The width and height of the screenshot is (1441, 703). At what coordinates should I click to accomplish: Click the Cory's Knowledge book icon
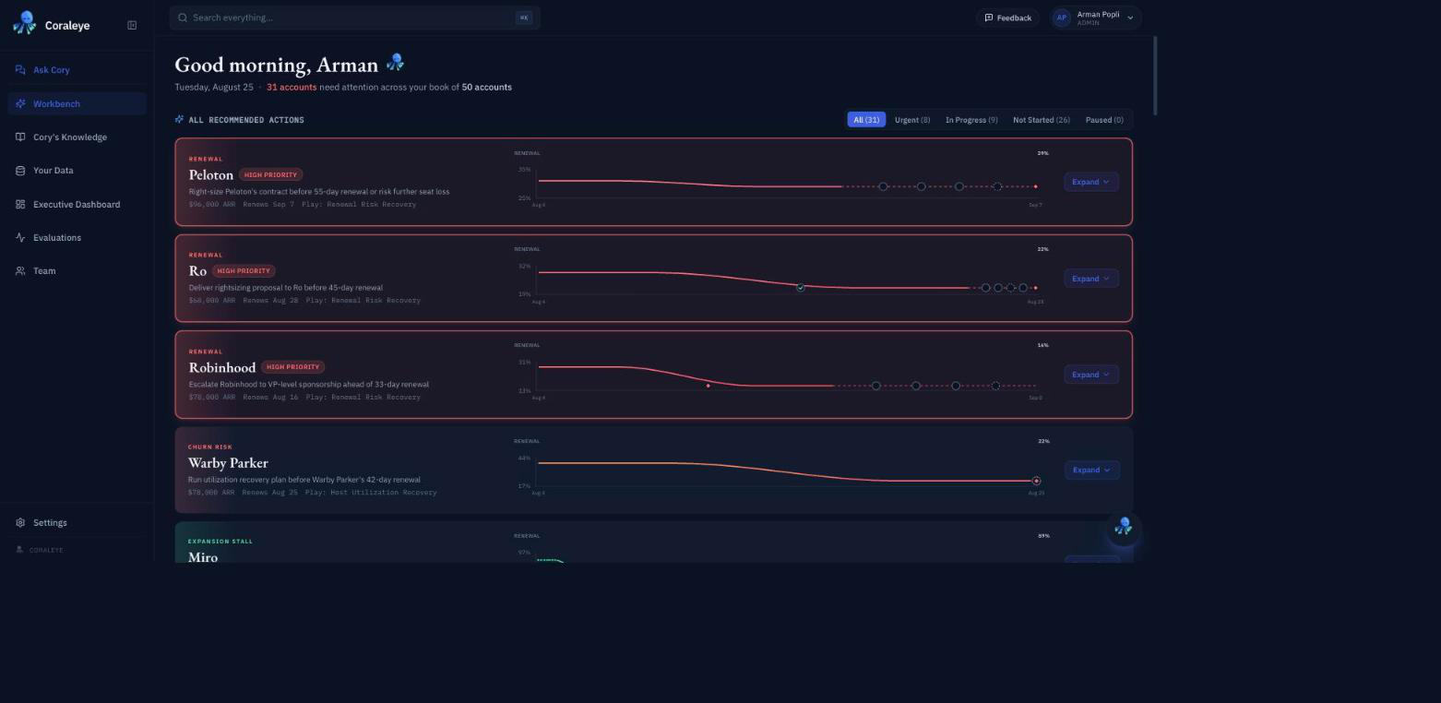[20, 137]
